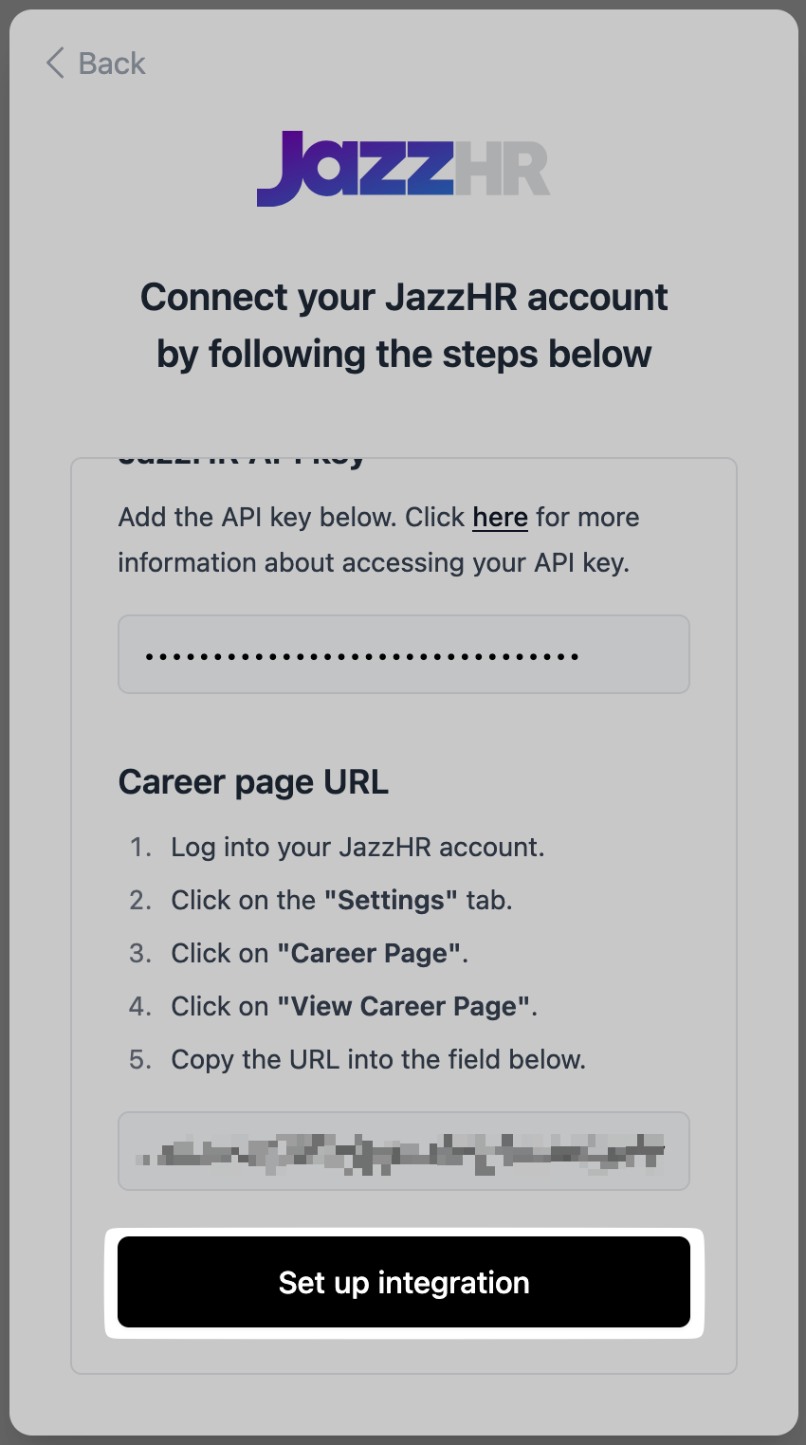806x1445 pixels.
Task: Click the bold "Career Page" text in step 3
Action: pyautogui.click(x=370, y=953)
